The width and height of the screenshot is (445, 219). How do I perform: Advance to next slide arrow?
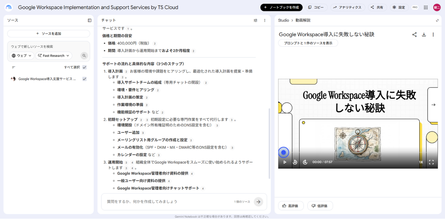click(433, 105)
